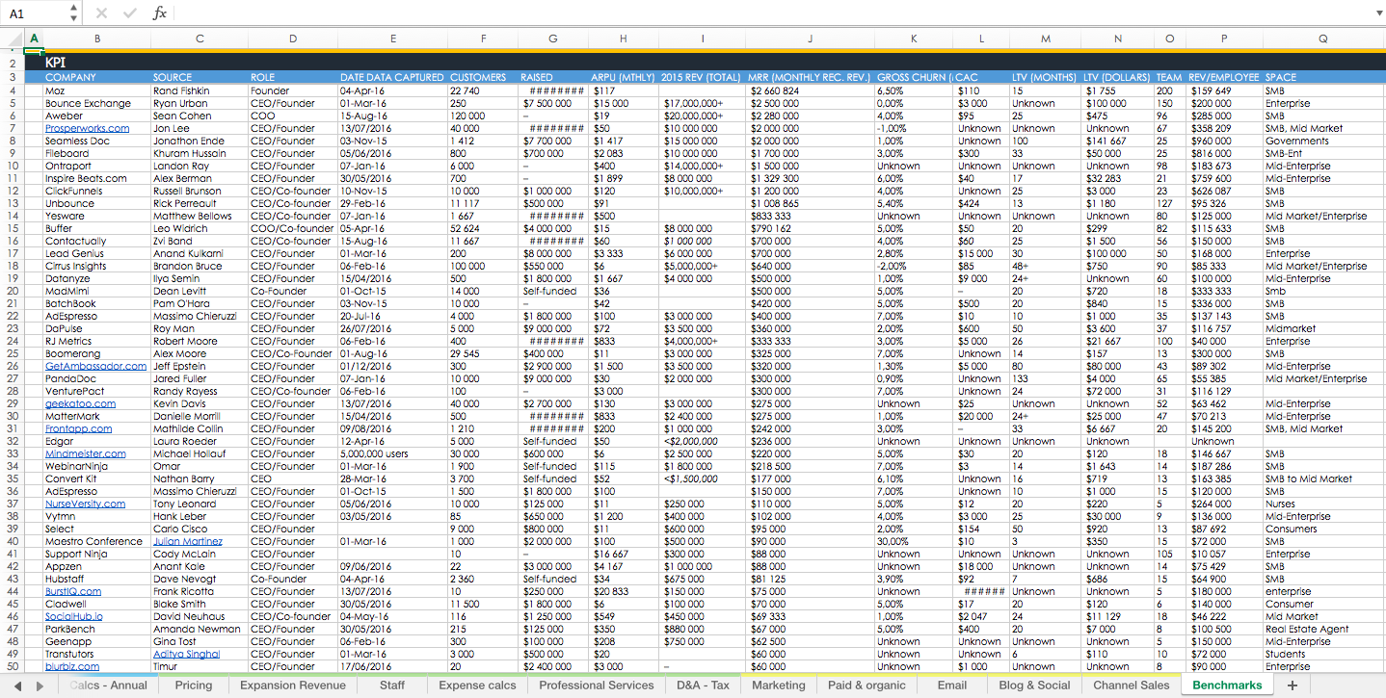Select column B header
1386x698 pixels.
(x=96, y=39)
